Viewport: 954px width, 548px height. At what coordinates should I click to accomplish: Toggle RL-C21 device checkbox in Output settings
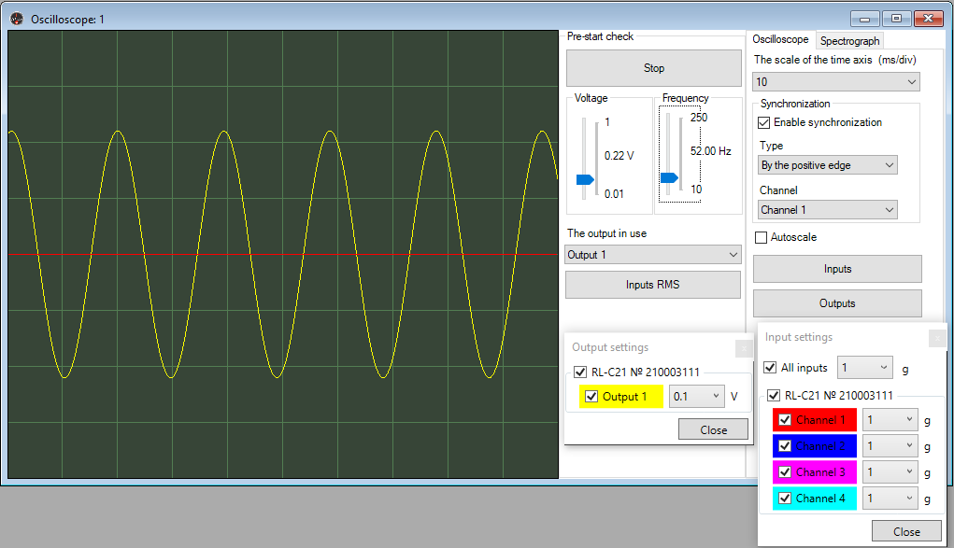(x=580, y=372)
